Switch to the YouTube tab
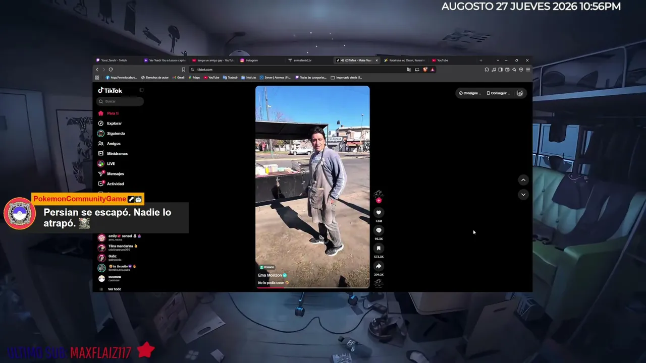This screenshot has height=363, width=646. pyautogui.click(x=452, y=60)
